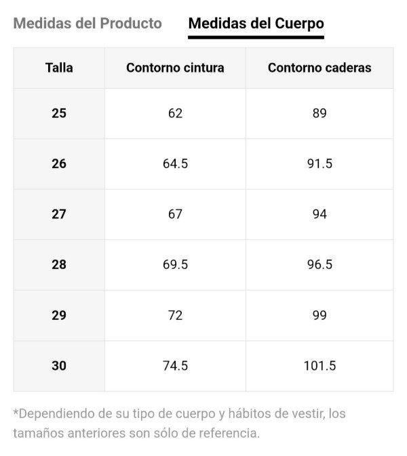Click waist value 62 cell
407x456 pixels.
175,113
